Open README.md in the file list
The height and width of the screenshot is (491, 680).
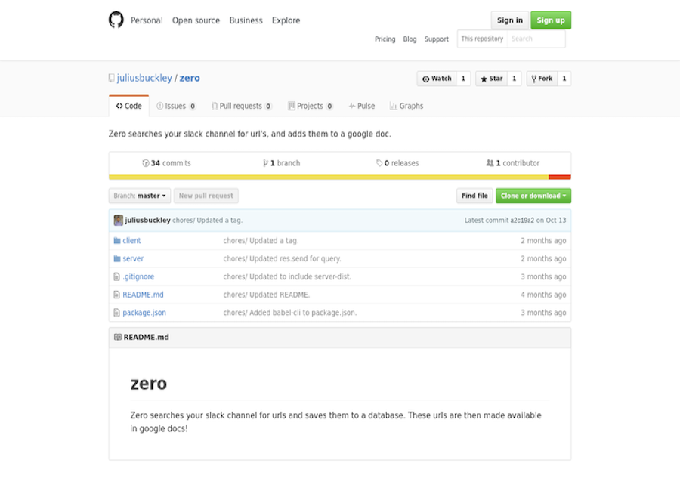pos(143,295)
